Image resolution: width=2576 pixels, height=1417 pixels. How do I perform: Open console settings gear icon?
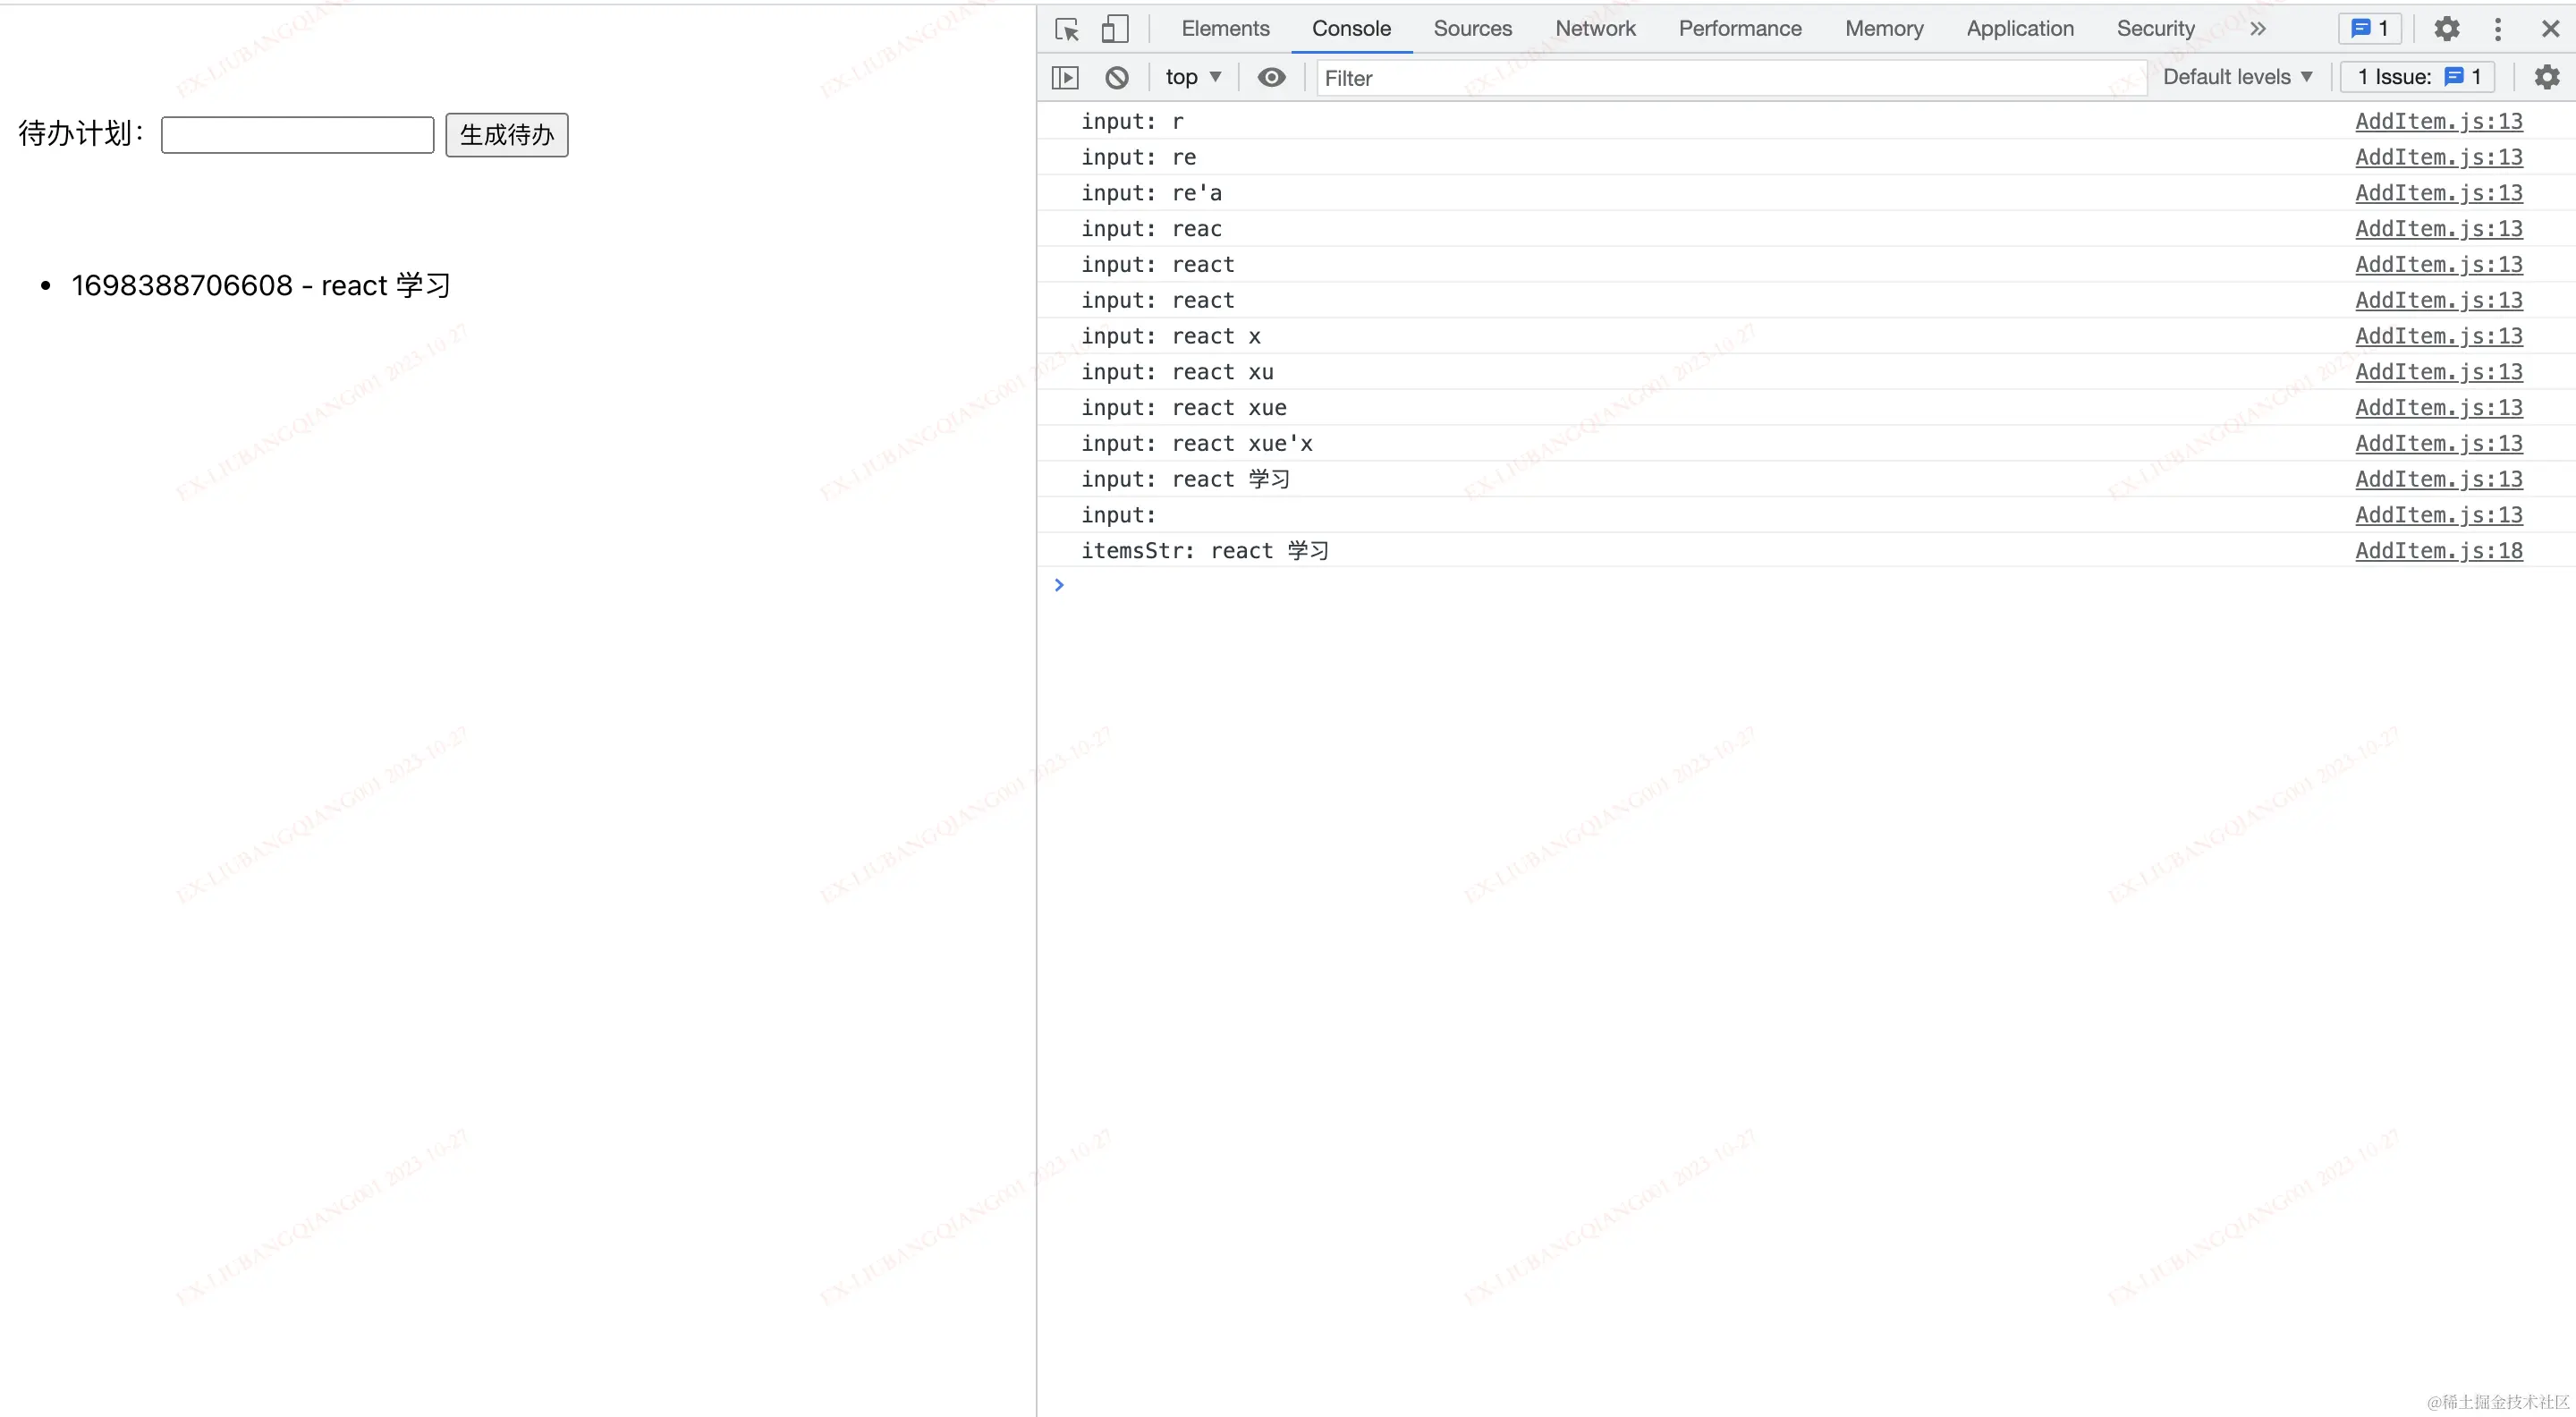(x=2546, y=77)
